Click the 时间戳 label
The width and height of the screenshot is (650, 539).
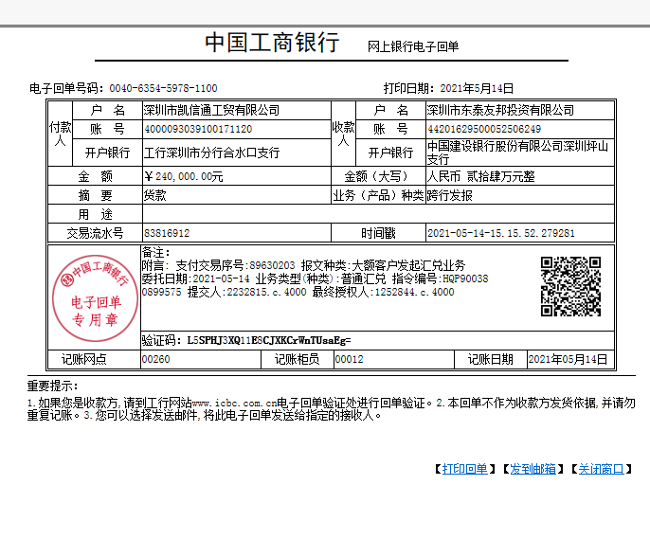[x=378, y=233]
